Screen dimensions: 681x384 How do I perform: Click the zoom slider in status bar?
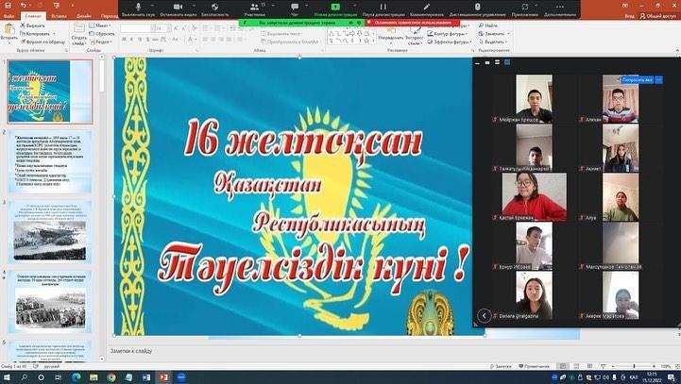(x=633, y=367)
